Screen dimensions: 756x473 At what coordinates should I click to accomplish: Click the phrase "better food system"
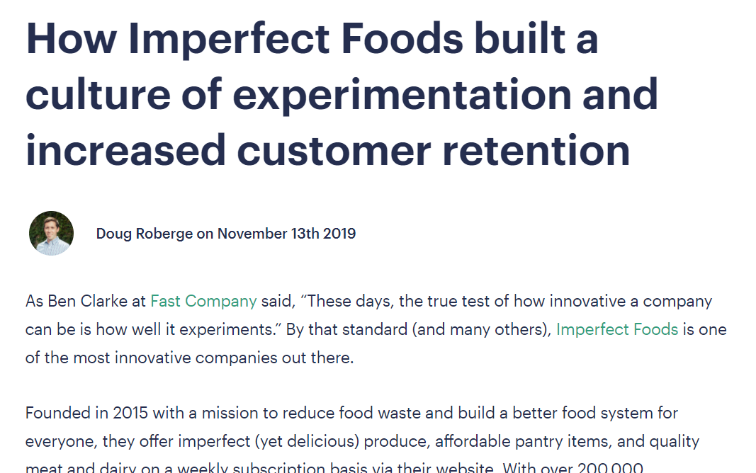pos(577,412)
